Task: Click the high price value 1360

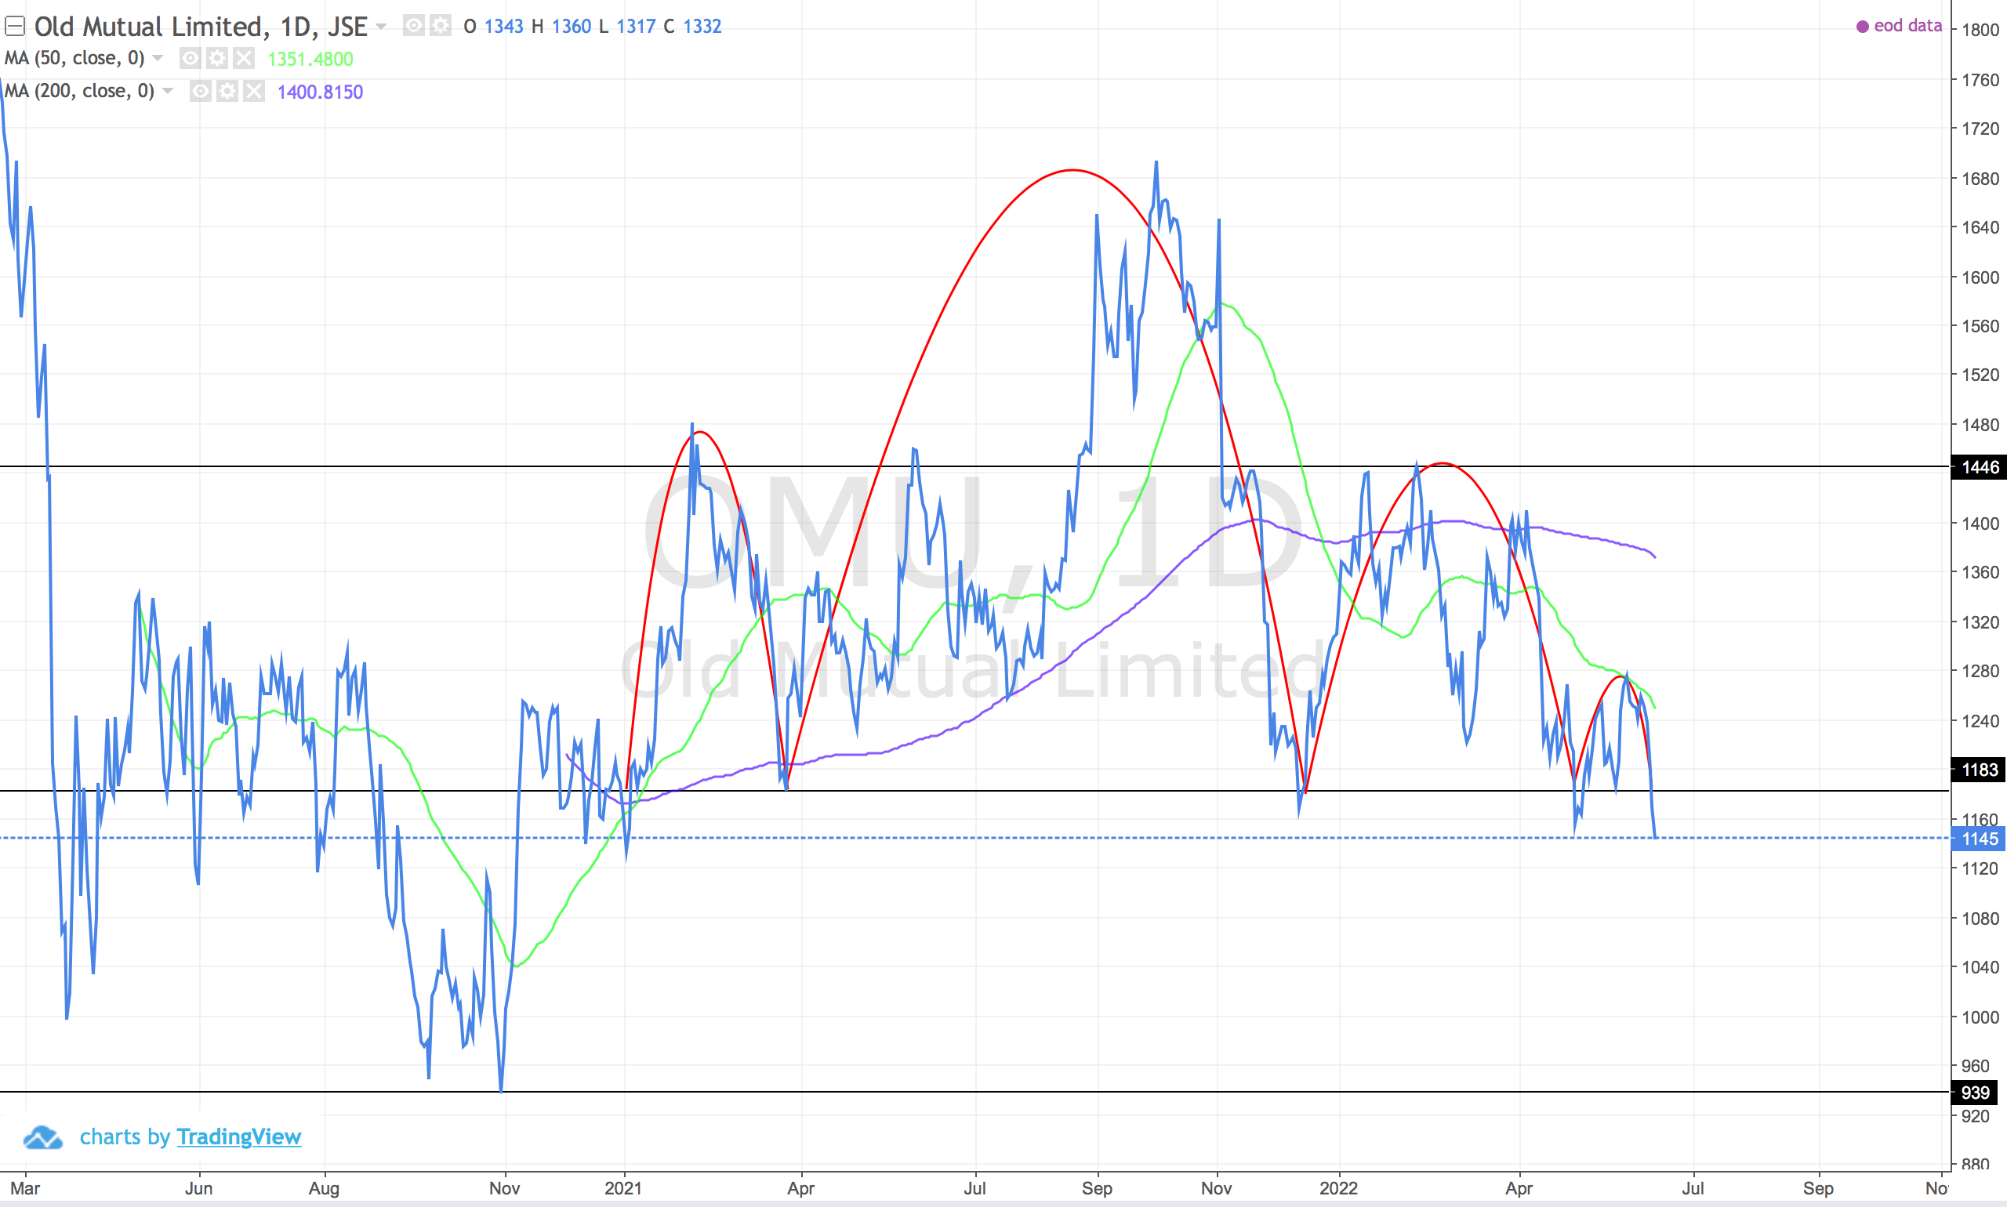Action: [572, 27]
